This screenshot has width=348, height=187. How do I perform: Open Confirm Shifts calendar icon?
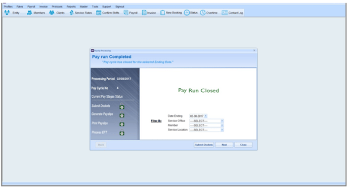99,13
